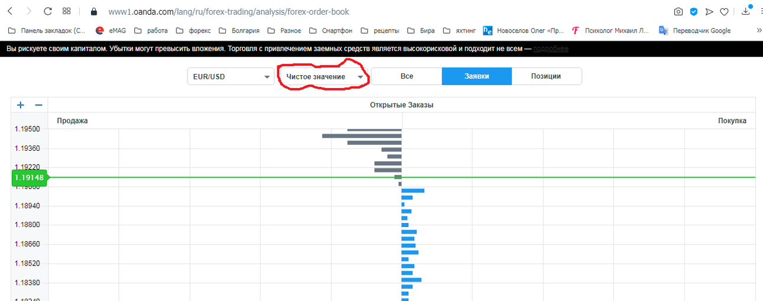Select the Все view toggle
The image size is (763, 301).
(406, 76)
